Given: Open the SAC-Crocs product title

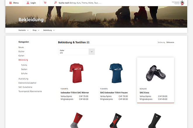Looking at the screenshot, I should 144,93.
